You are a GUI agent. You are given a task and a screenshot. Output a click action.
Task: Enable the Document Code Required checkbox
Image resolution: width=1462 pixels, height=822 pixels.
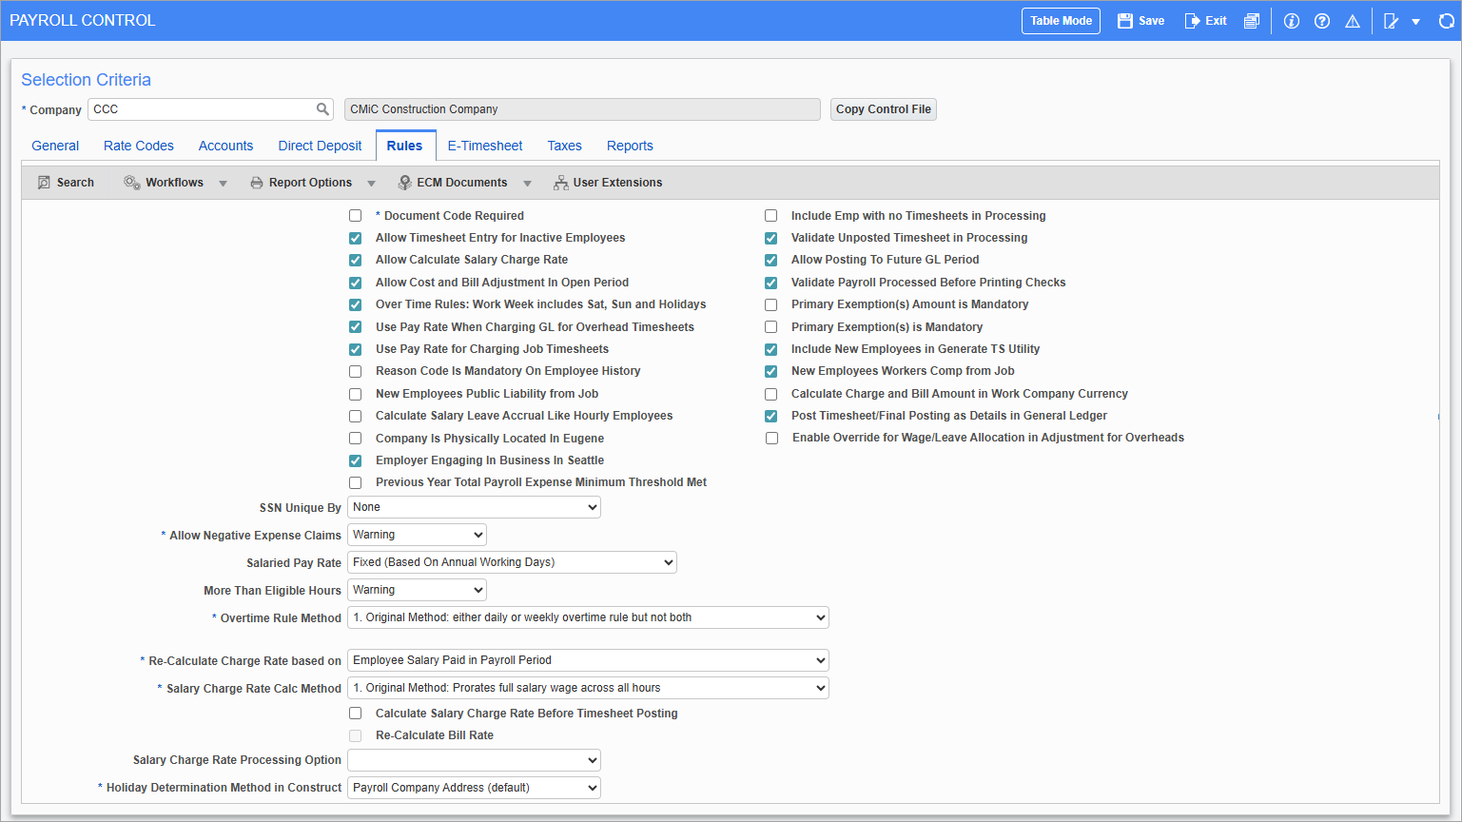(x=355, y=215)
